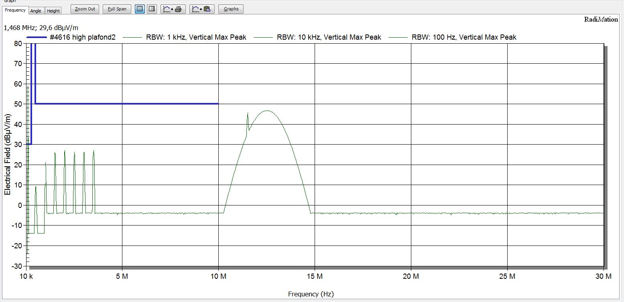Click the '80' level axis label

19,43
